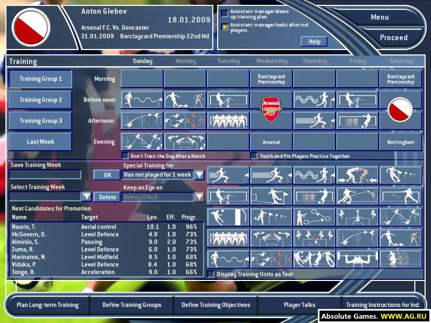Open the Select Training Week dropdown arrow
This screenshot has height=323, width=431.
87,196
